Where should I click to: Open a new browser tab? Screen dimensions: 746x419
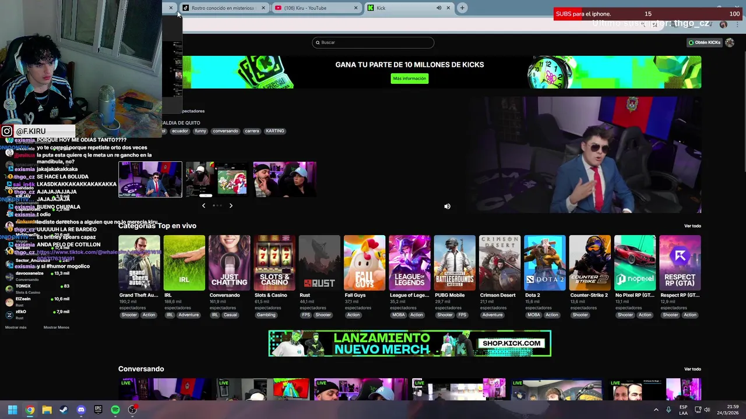tap(462, 8)
